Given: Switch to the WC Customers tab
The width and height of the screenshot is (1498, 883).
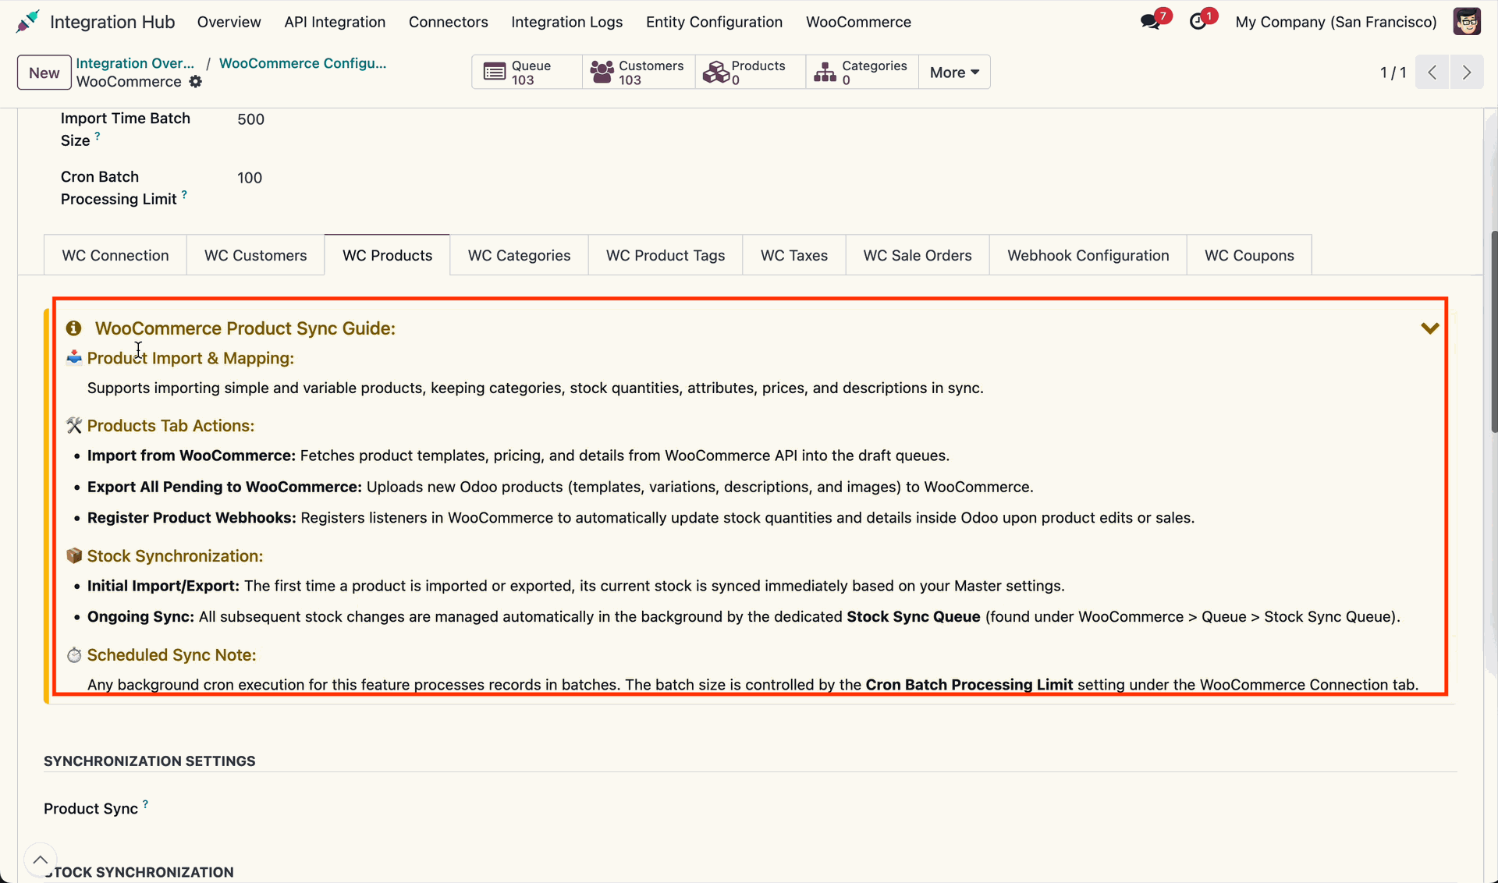Looking at the screenshot, I should tap(256, 255).
